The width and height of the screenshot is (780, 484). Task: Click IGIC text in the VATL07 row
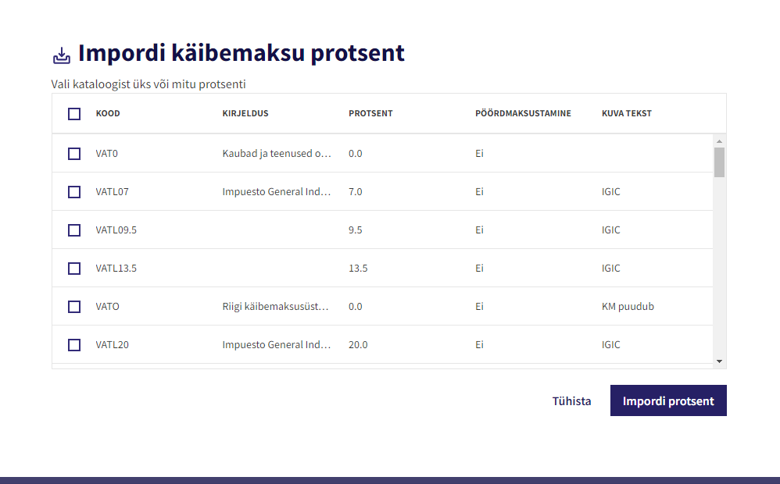click(x=611, y=192)
